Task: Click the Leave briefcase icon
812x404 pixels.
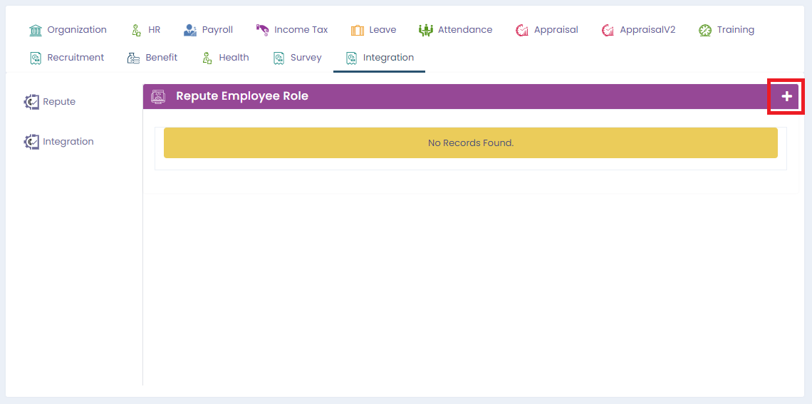Action: coord(358,30)
